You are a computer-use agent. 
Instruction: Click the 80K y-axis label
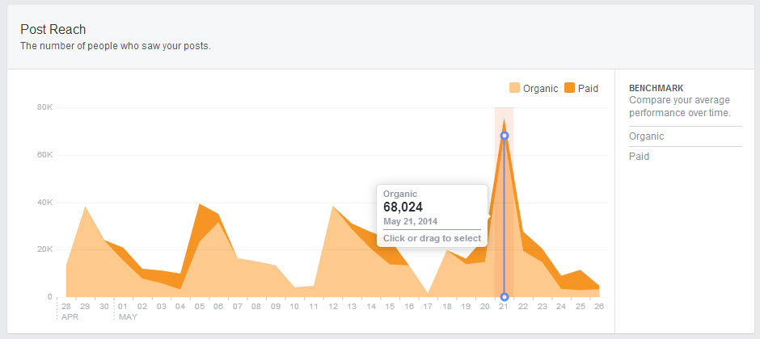click(44, 107)
